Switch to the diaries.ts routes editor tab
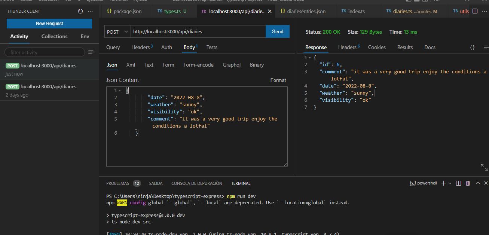Image resolution: width=489 pixels, height=235 pixels. click(x=414, y=11)
